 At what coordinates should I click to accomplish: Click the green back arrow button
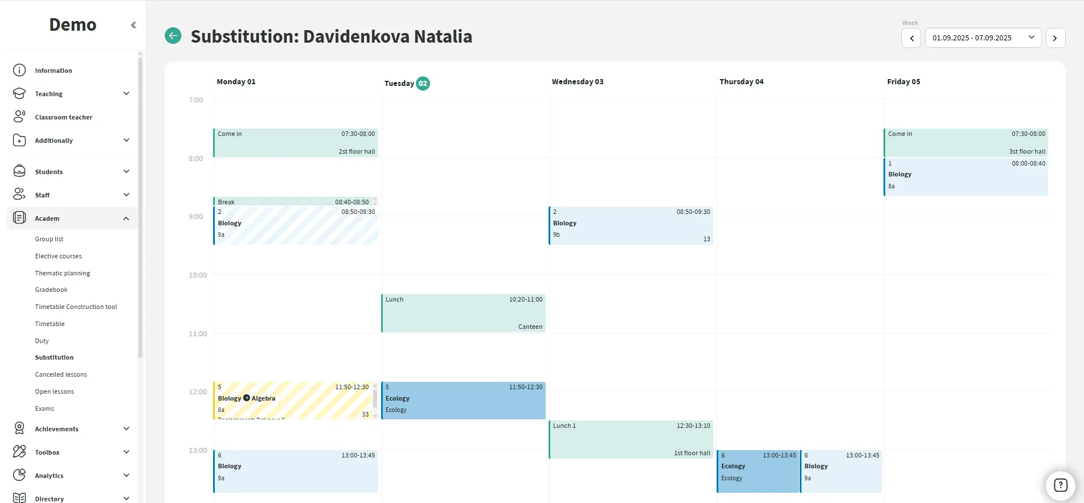(x=173, y=36)
